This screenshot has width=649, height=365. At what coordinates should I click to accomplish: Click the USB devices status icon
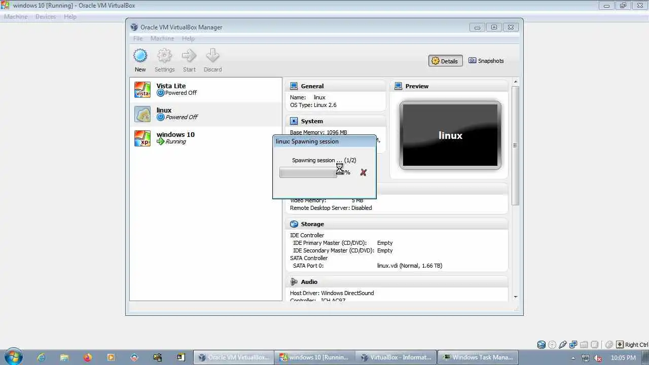tap(563, 345)
